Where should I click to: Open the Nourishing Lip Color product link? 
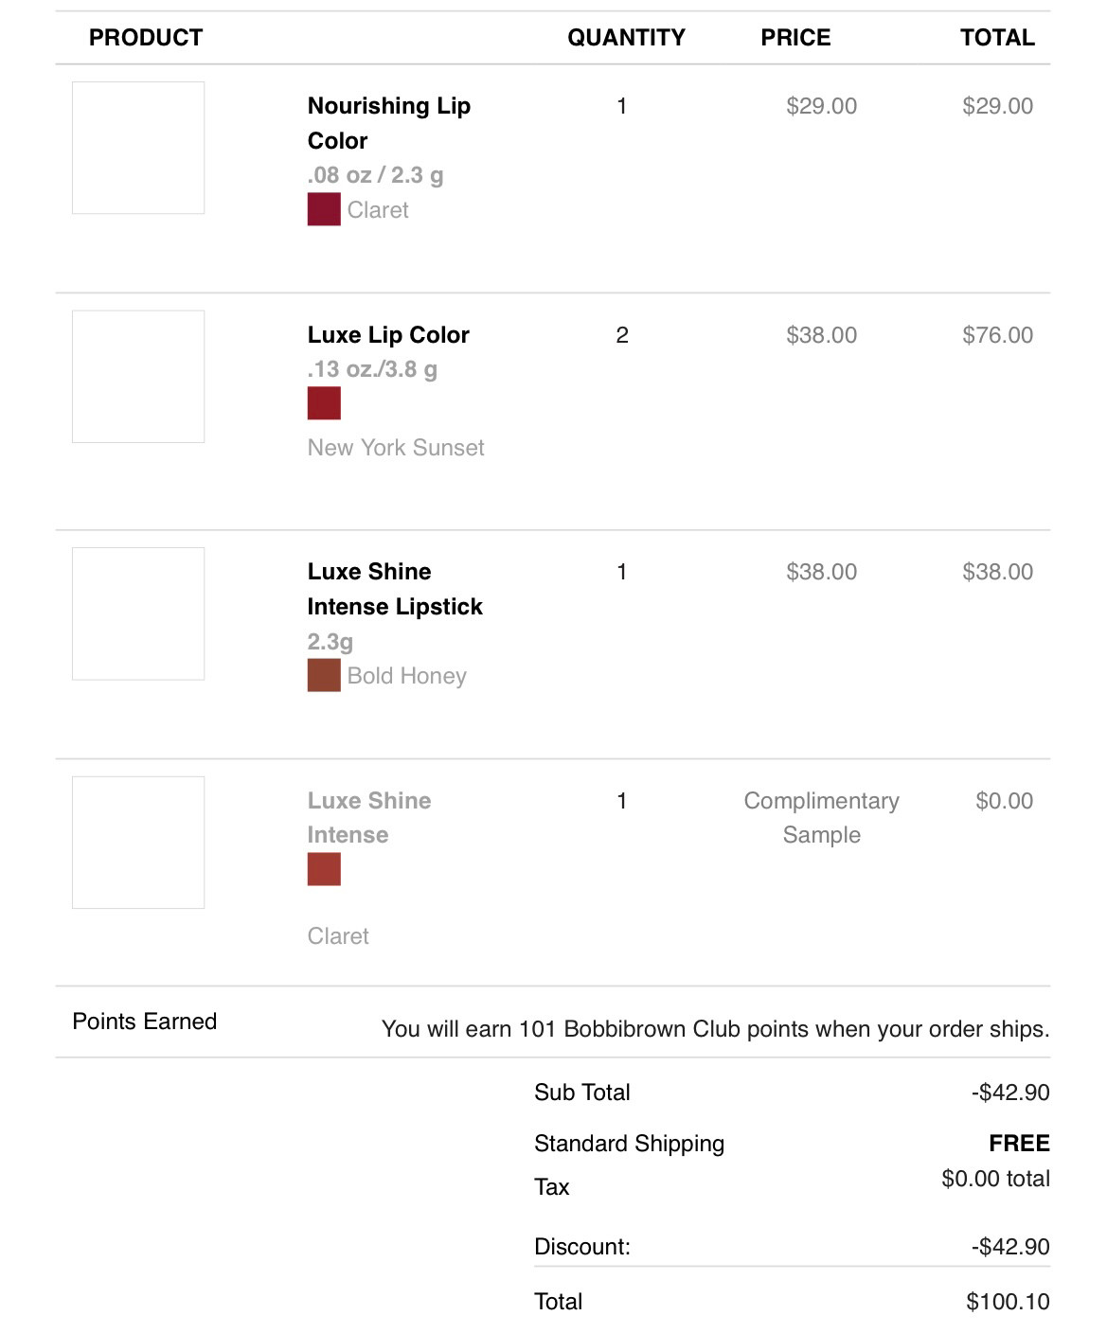(388, 123)
